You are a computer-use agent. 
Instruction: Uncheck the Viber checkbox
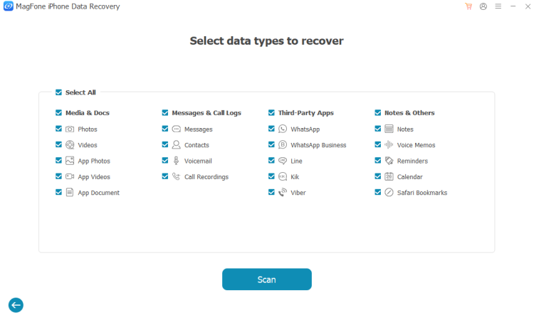coord(271,192)
